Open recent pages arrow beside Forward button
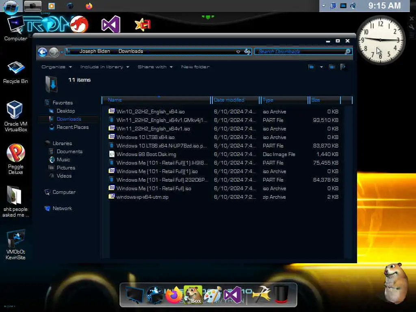This screenshot has width=416, height=312. click(62, 52)
